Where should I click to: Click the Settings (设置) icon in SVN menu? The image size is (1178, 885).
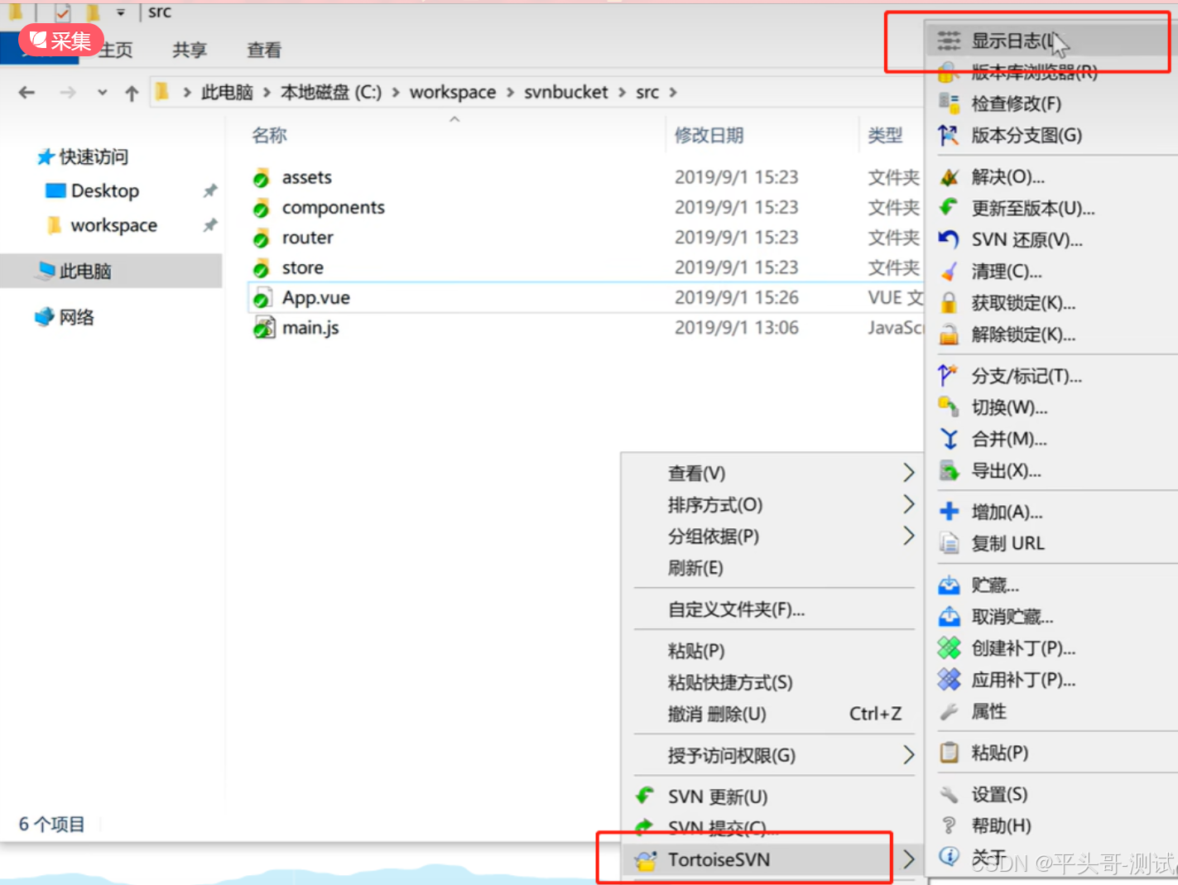point(949,794)
